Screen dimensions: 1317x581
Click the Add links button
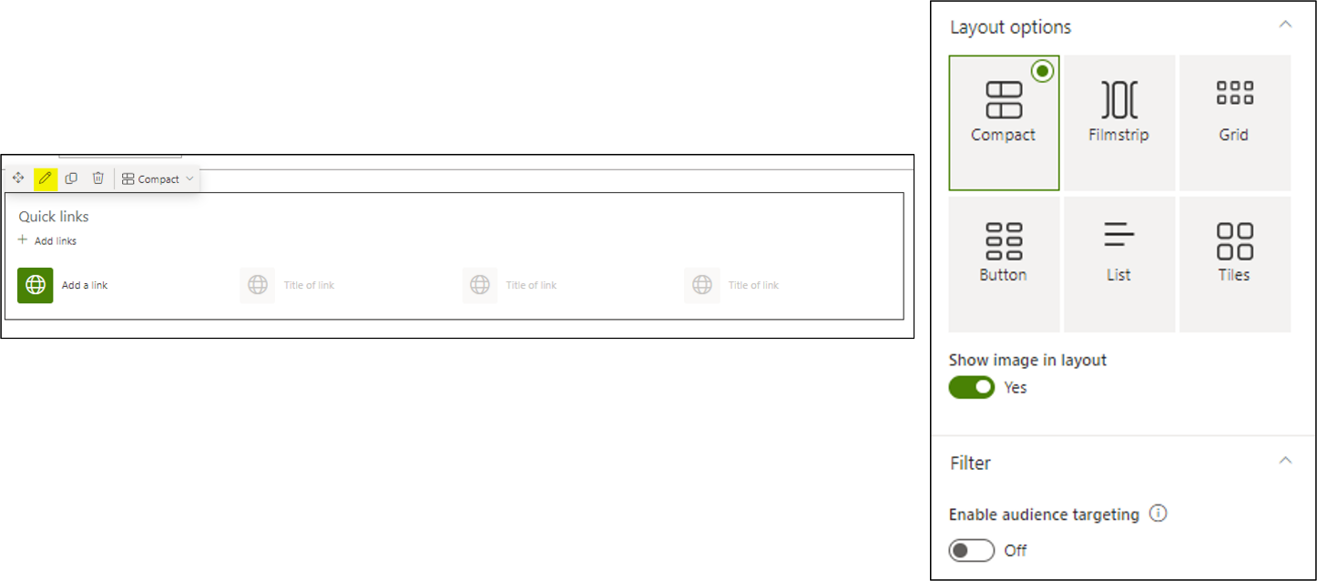[47, 240]
